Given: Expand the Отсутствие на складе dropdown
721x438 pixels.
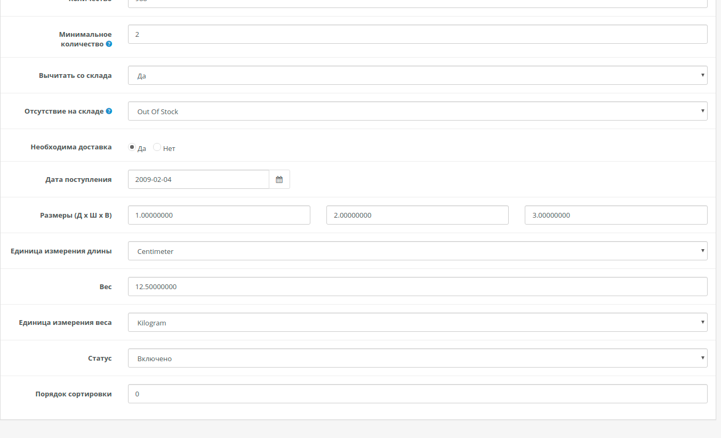Looking at the screenshot, I should 417,111.
